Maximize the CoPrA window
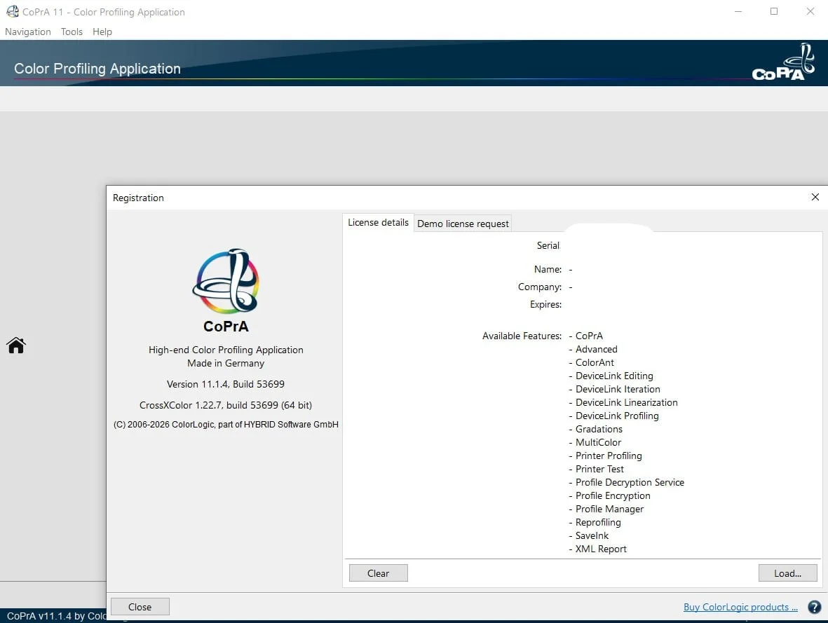This screenshot has height=623, width=828. point(774,11)
